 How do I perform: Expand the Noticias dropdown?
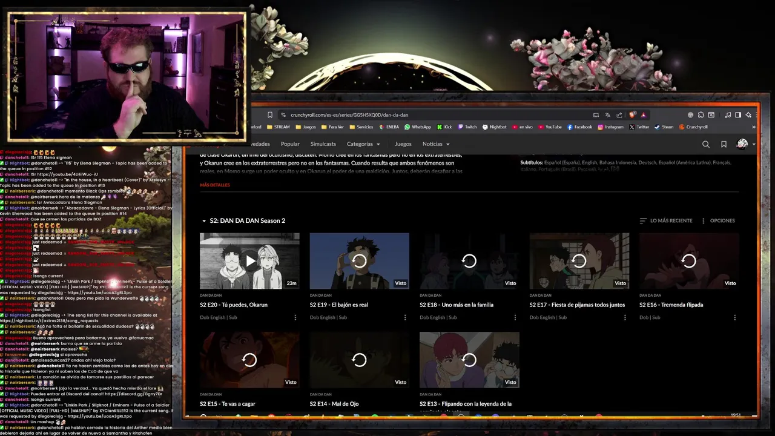pyautogui.click(x=436, y=144)
